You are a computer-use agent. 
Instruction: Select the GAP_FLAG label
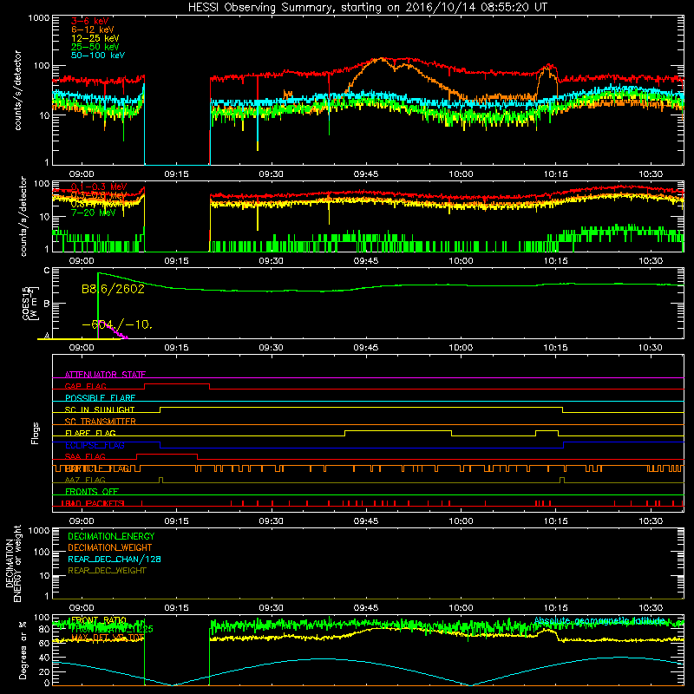coord(85,386)
